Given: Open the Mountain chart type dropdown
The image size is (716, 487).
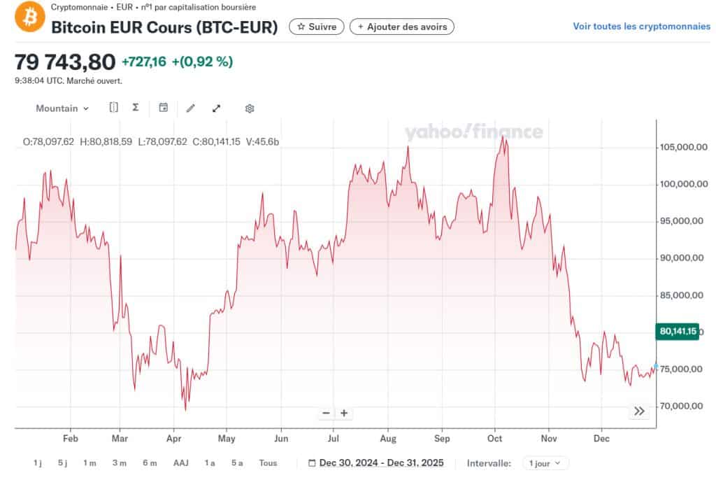Looking at the screenshot, I should click(62, 108).
